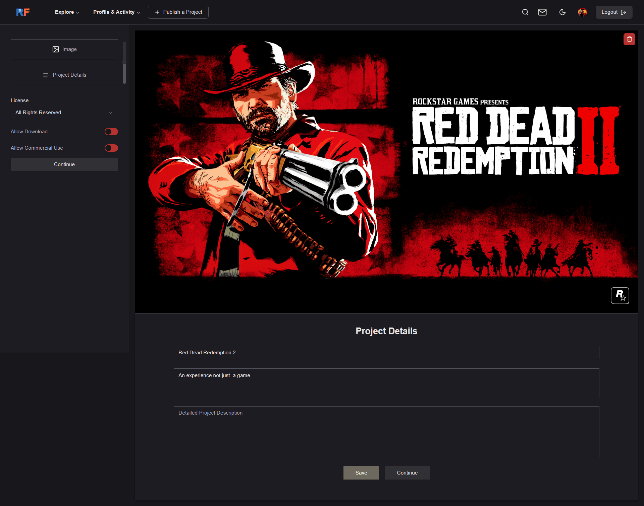Click Continue in the left sidebar

point(64,164)
